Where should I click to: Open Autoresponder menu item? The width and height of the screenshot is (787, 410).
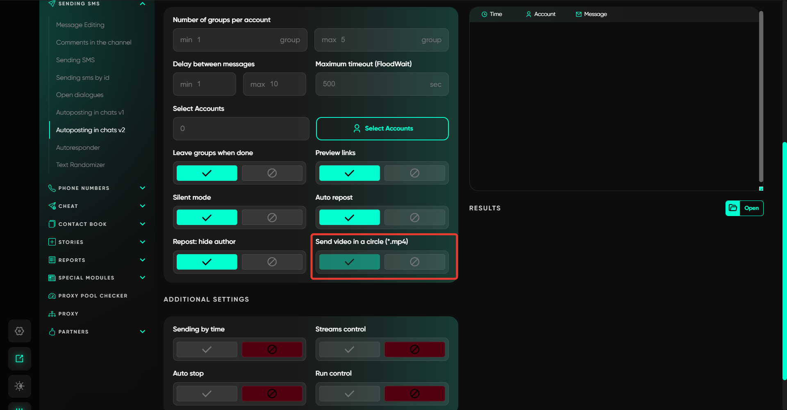(x=78, y=147)
